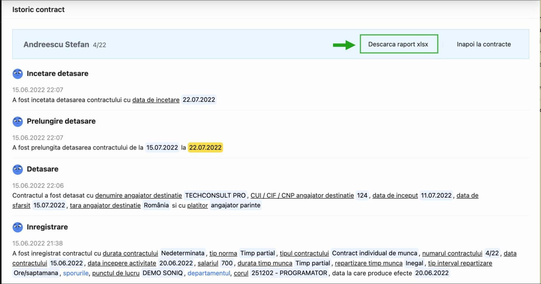Click the durata contractului label
Image resolution: width=541 pixels, height=284 pixels.
click(x=130, y=253)
